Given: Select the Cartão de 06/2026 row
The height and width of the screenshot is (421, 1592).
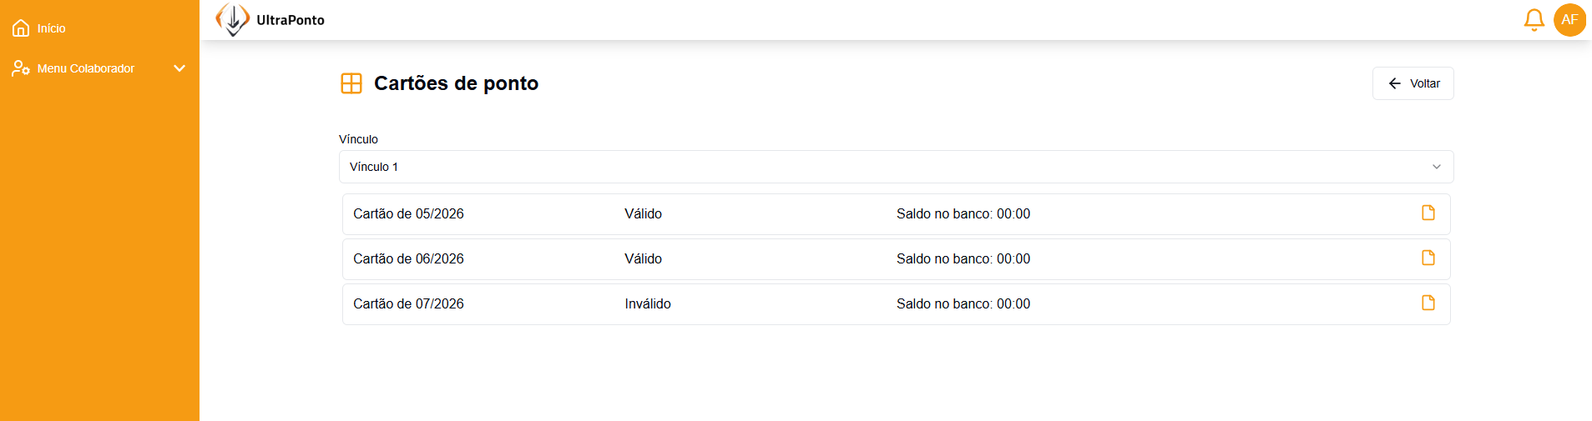Looking at the screenshot, I should point(896,259).
